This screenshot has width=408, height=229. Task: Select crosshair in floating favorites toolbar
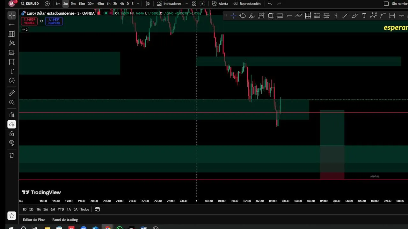point(233,16)
